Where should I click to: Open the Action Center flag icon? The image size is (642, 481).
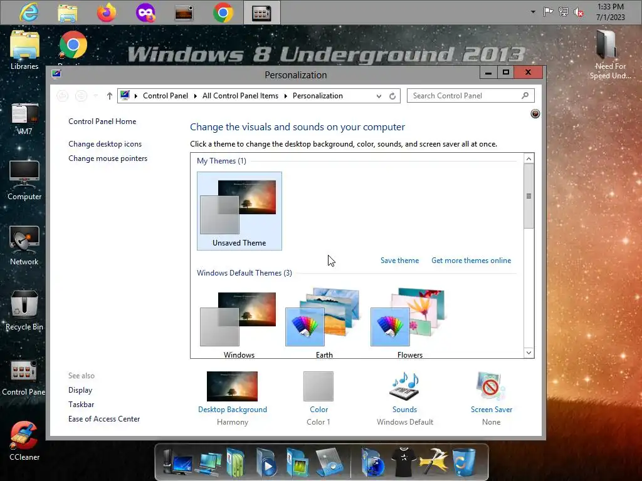coord(548,12)
